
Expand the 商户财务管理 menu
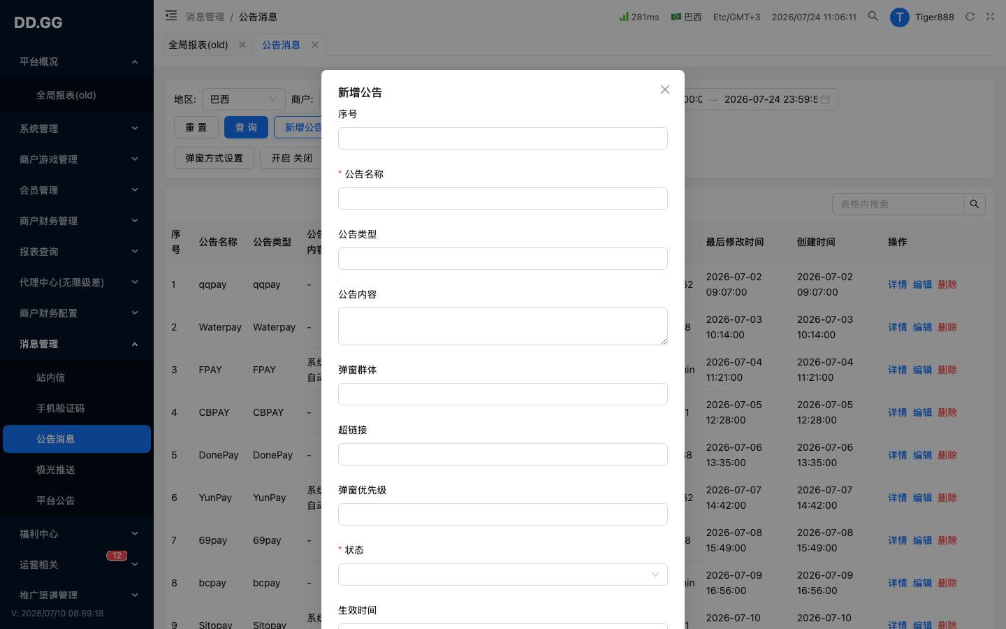(77, 221)
